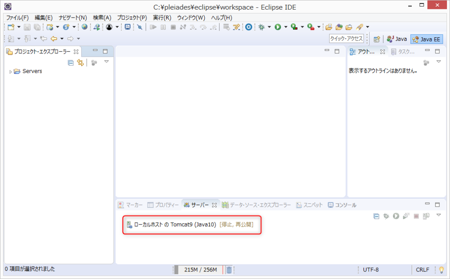The width and height of the screenshot is (450, 279).
Task: Switch to the コンソール tab
Action: coord(342,205)
